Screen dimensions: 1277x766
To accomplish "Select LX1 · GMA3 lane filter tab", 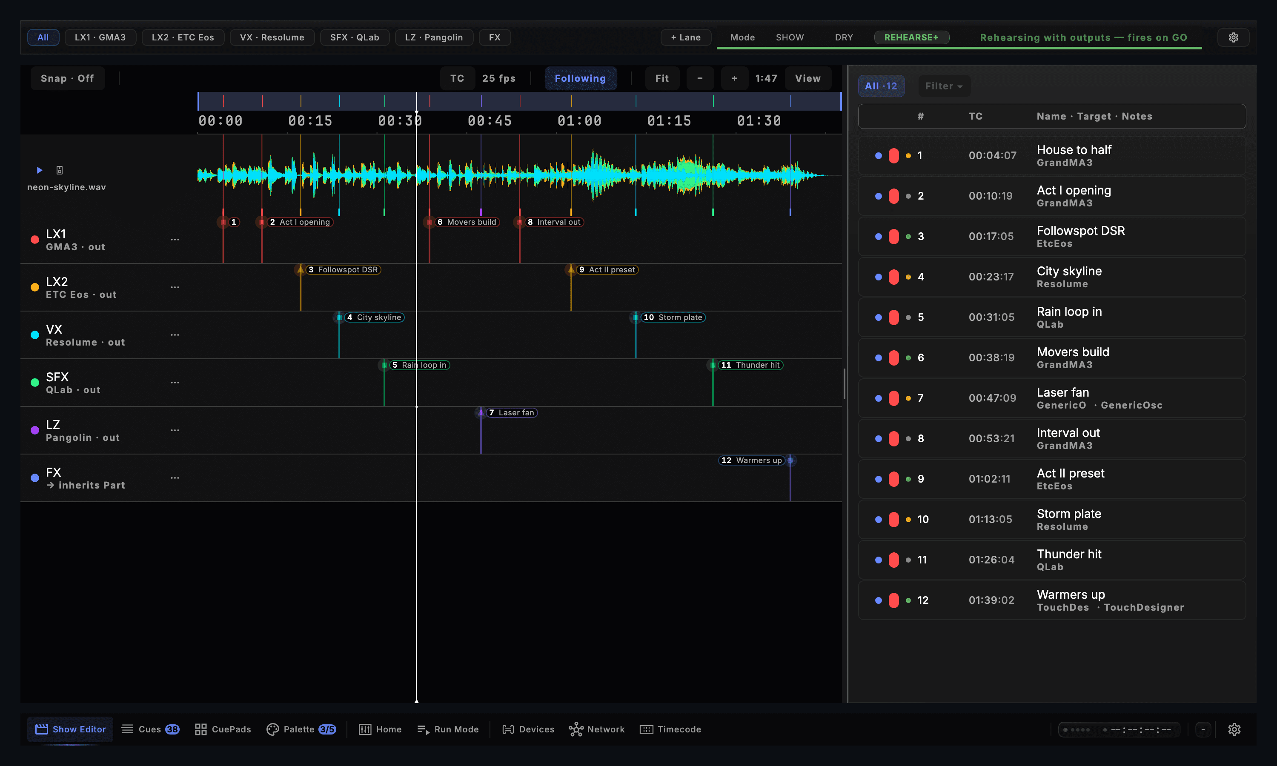I will click(100, 37).
